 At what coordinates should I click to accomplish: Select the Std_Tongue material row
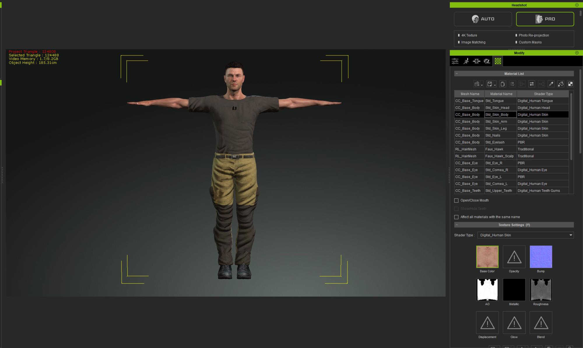click(x=511, y=101)
